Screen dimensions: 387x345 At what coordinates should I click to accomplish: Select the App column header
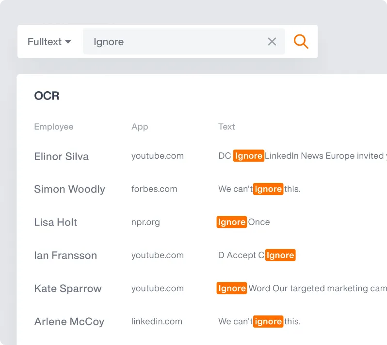pyautogui.click(x=140, y=127)
